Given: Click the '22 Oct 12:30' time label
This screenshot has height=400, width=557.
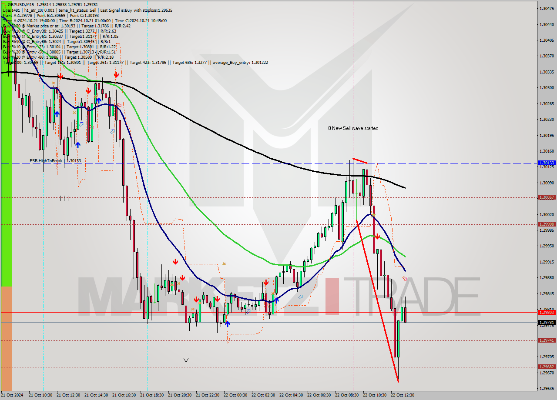Looking at the screenshot, I should pos(403,395).
